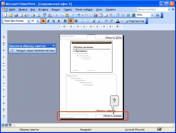The width and height of the screenshot is (176, 133).
Task: Show grid lines icon
Action: pyautogui.click(x=128, y=15)
